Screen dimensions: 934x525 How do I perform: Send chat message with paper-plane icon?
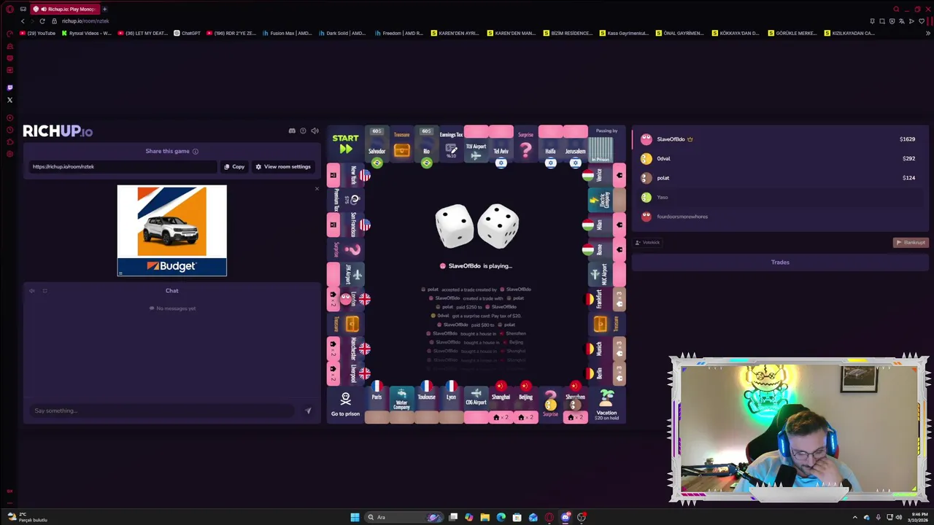pyautogui.click(x=308, y=411)
